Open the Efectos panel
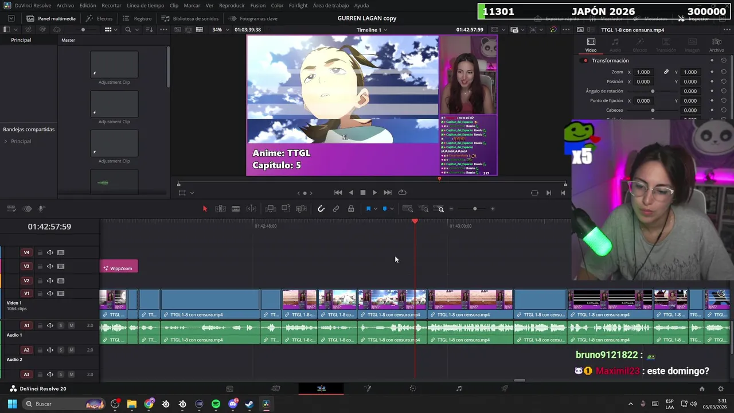This screenshot has height=413, width=734. point(100,18)
